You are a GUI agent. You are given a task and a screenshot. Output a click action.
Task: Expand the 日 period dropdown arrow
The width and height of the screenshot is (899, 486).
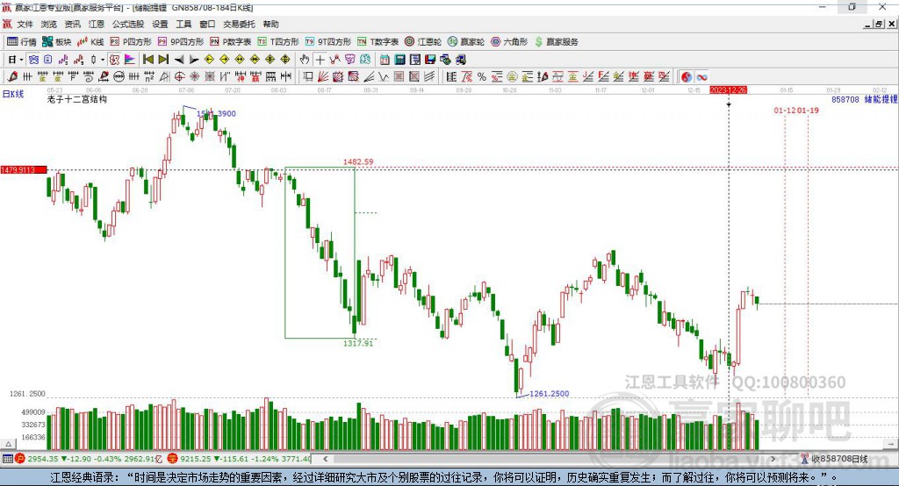(x=21, y=60)
